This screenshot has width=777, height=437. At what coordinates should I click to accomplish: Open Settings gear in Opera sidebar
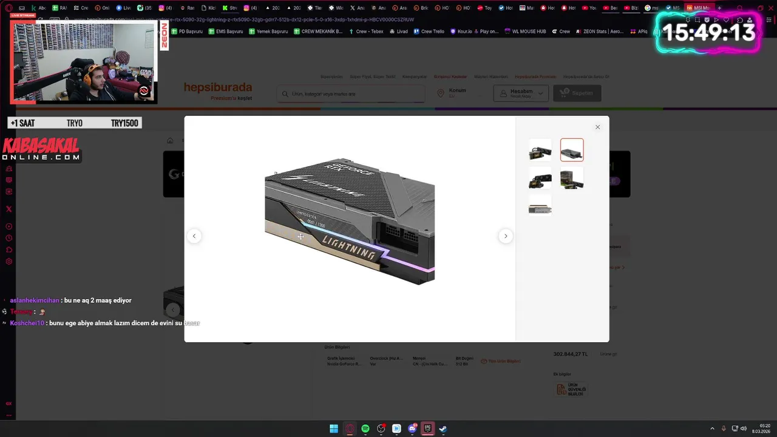8,262
